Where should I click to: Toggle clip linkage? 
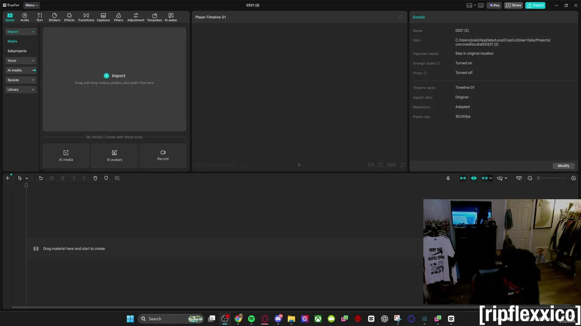pos(484,178)
